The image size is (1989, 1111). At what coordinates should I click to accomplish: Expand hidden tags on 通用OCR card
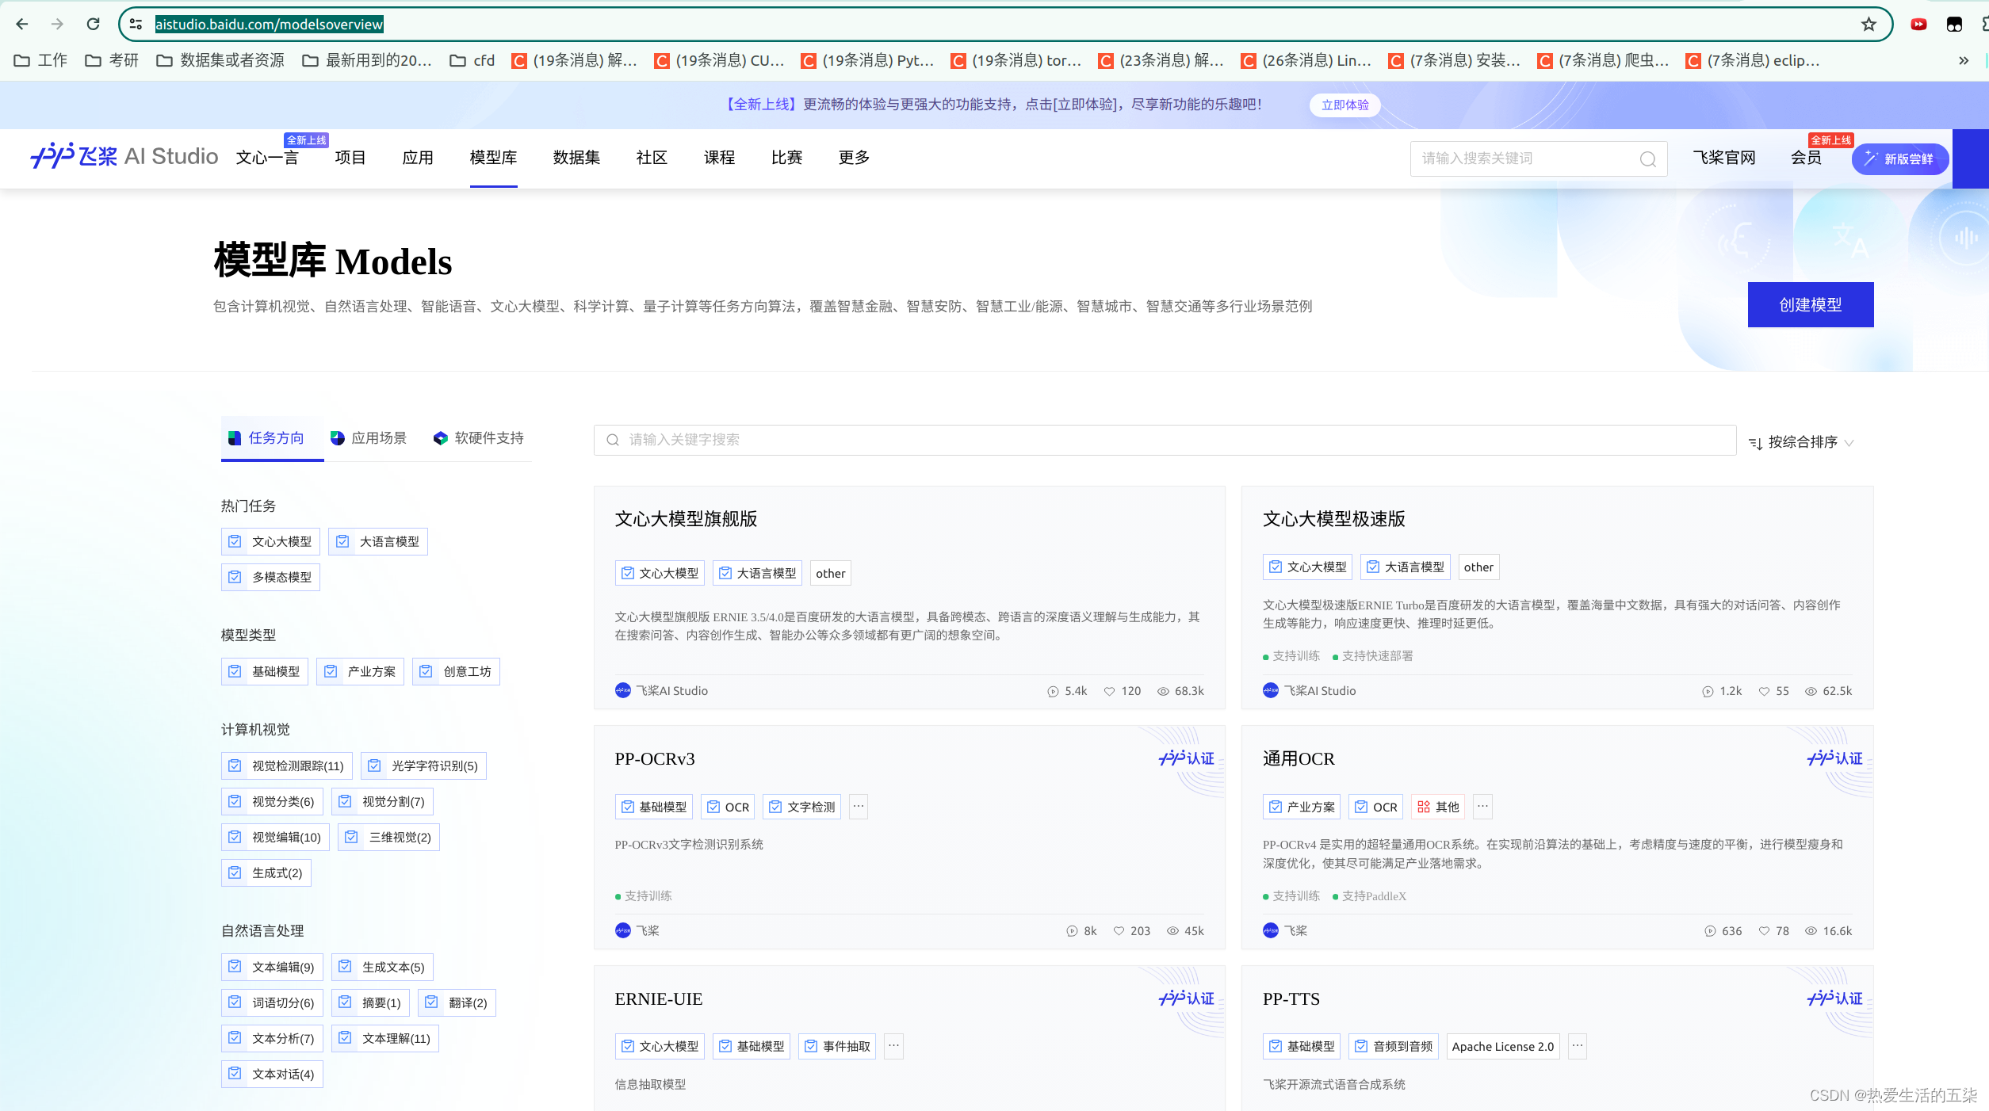(x=1482, y=806)
